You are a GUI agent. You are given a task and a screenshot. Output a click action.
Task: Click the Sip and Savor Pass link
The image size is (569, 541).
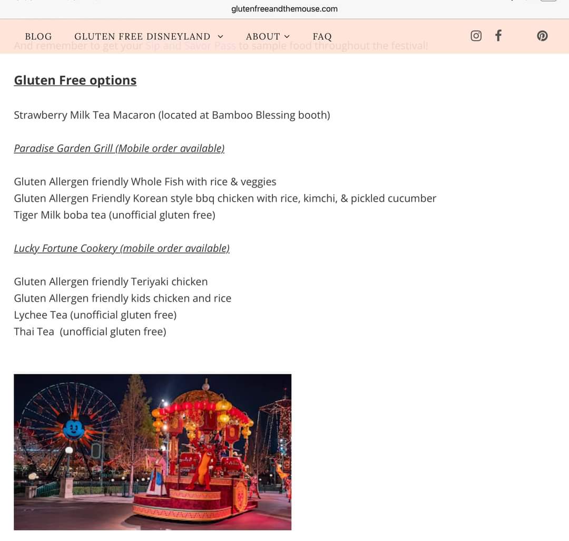191,46
